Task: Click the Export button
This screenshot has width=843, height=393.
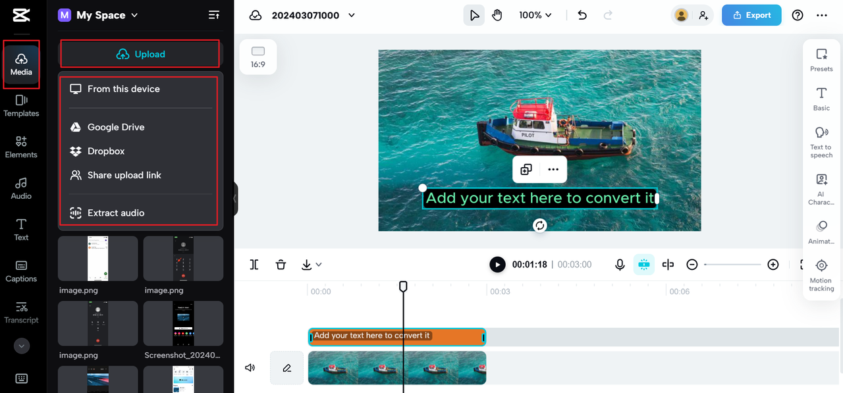Action: coord(751,15)
